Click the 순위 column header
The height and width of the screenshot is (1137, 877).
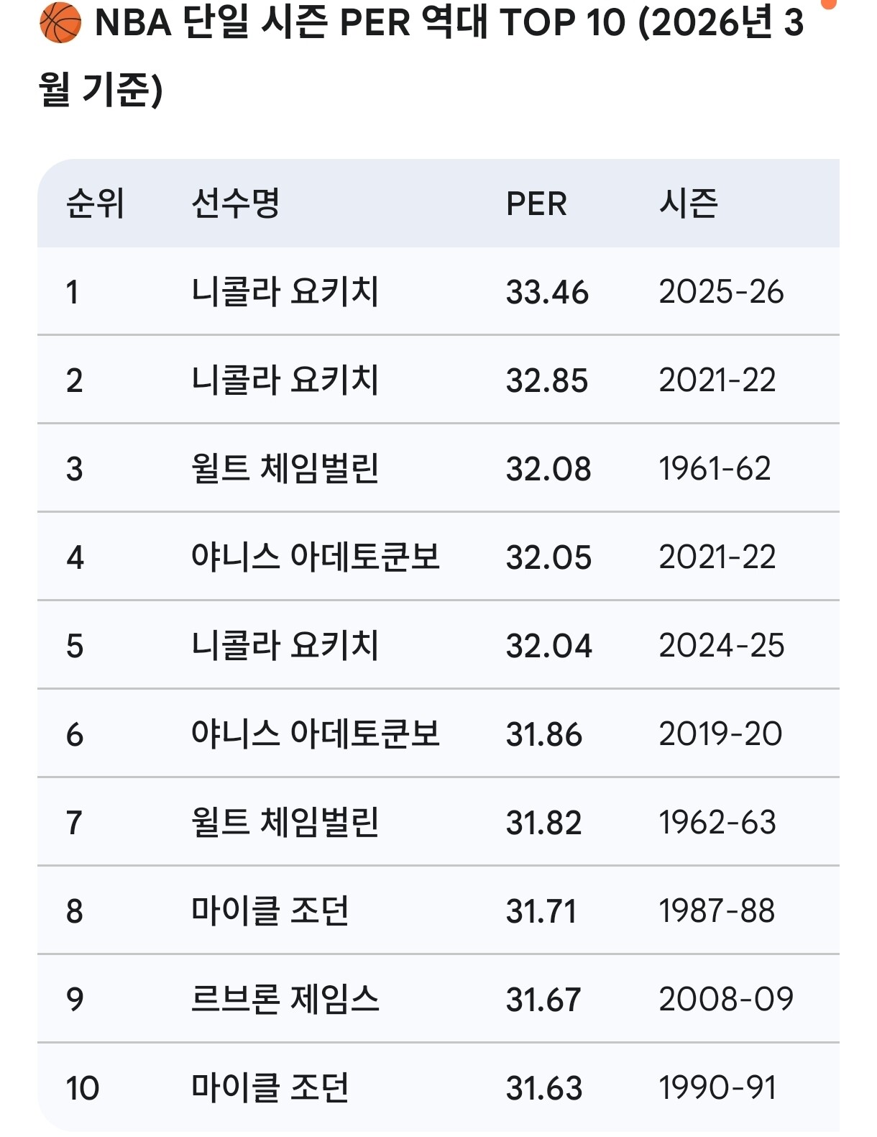pos(95,204)
